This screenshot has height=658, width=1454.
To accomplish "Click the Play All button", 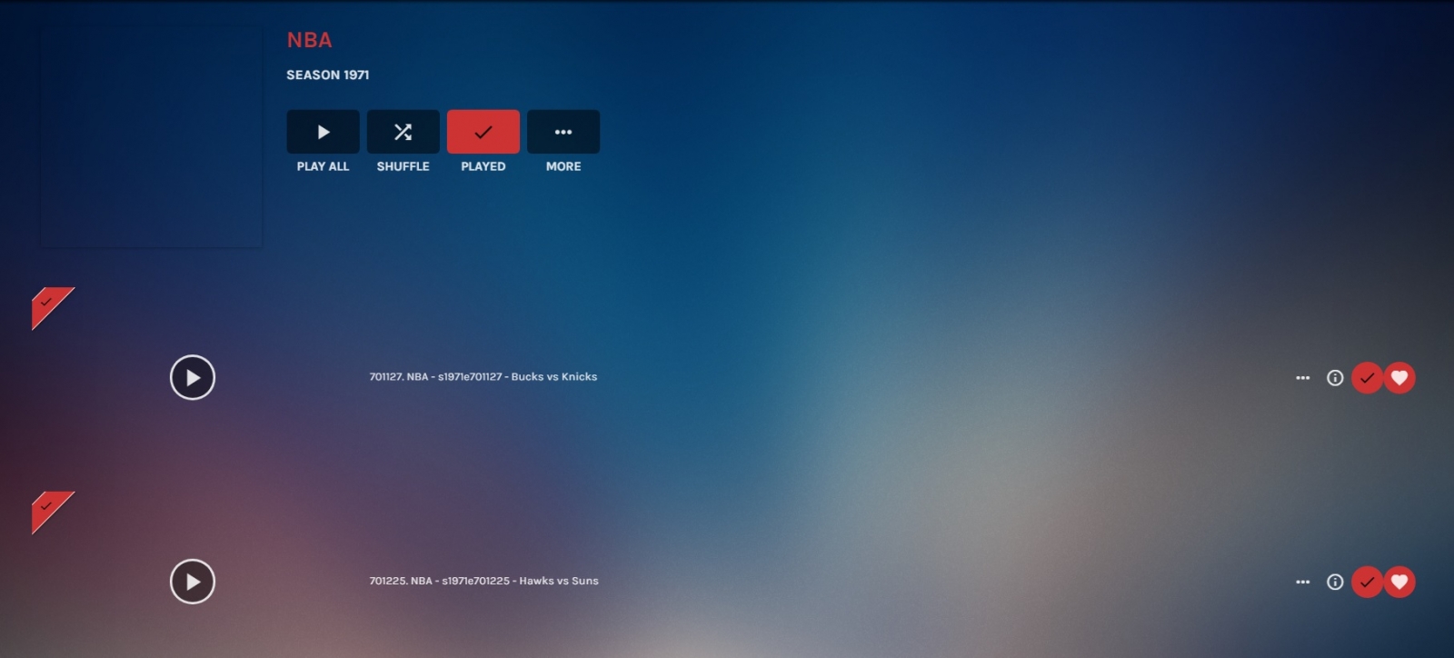I will (x=323, y=132).
